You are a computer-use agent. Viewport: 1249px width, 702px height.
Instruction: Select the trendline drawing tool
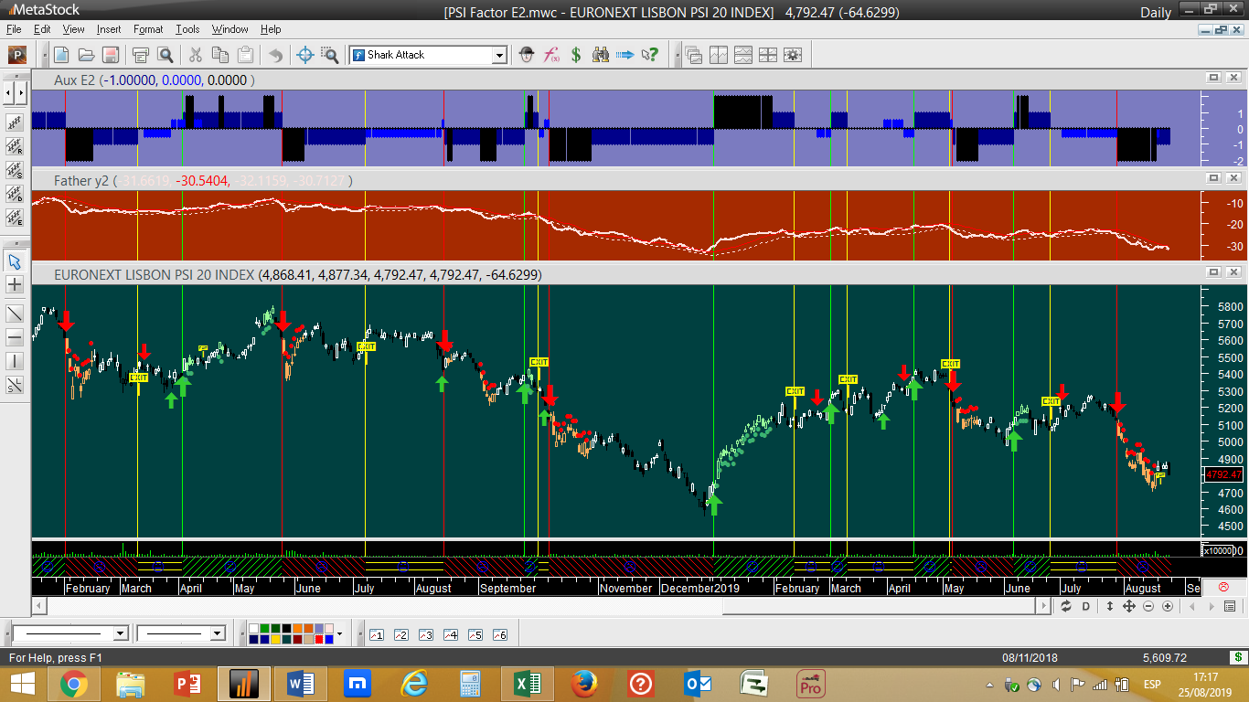[15, 313]
